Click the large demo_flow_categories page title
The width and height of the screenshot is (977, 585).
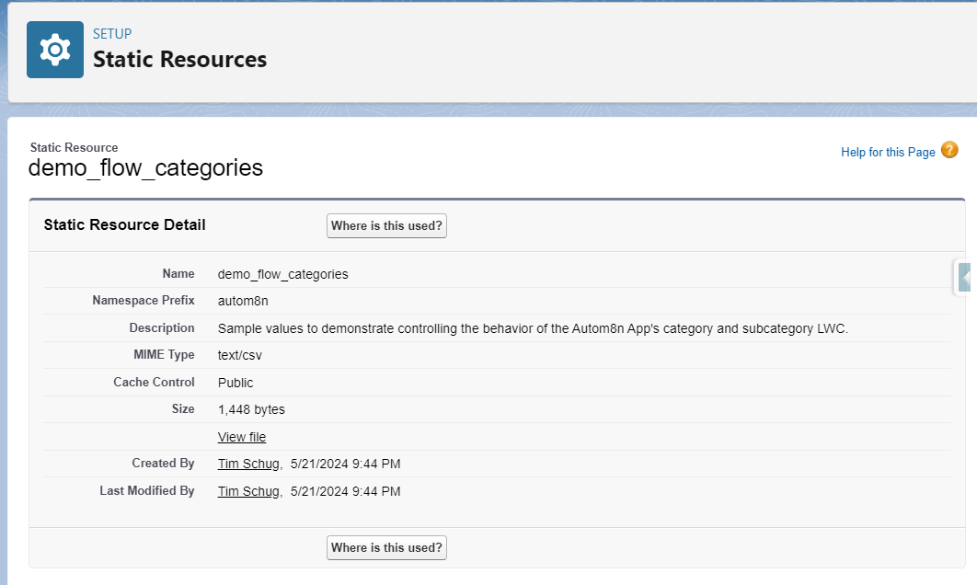point(145,167)
